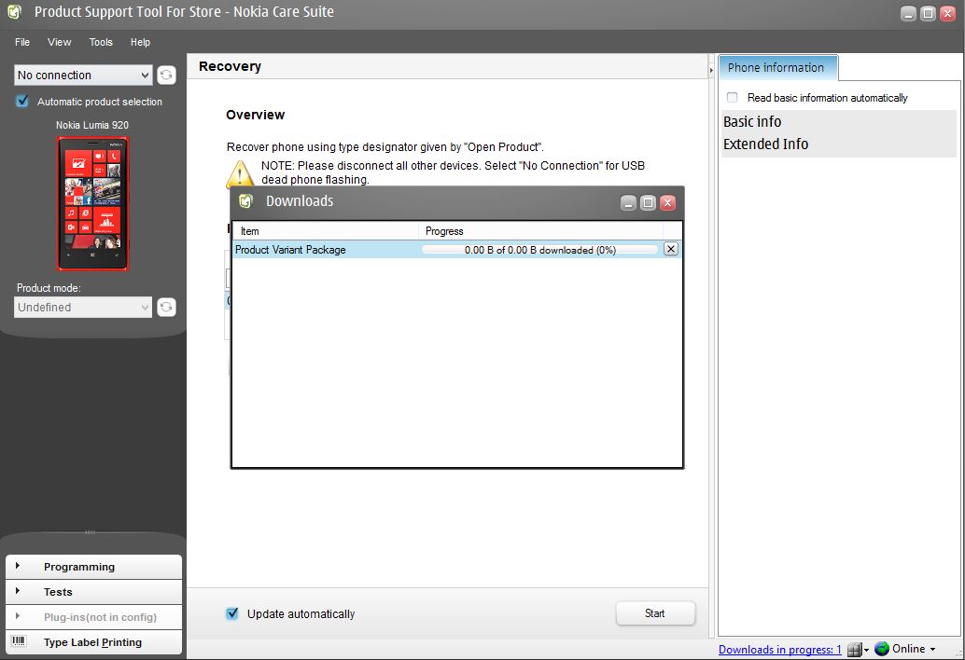The image size is (965, 660).
Task: Open the Tools menu
Action: click(x=101, y=42)
